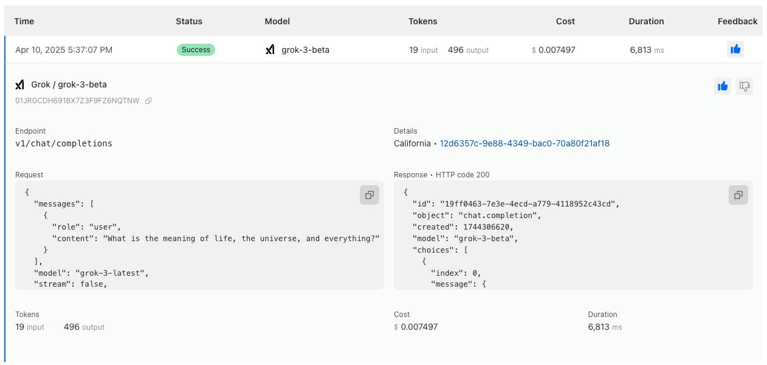The image size is (767, 365).
Task: Sort by the Duration column header
Action: click(646, 21)
